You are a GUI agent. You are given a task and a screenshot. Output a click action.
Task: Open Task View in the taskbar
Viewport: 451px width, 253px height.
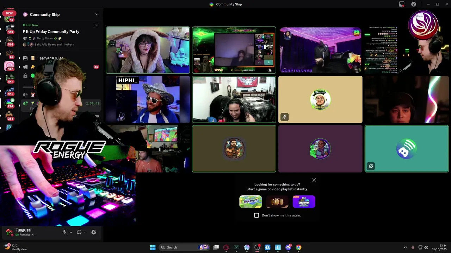pos(216,247)
